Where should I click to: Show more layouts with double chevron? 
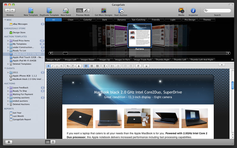coord(232,60)
